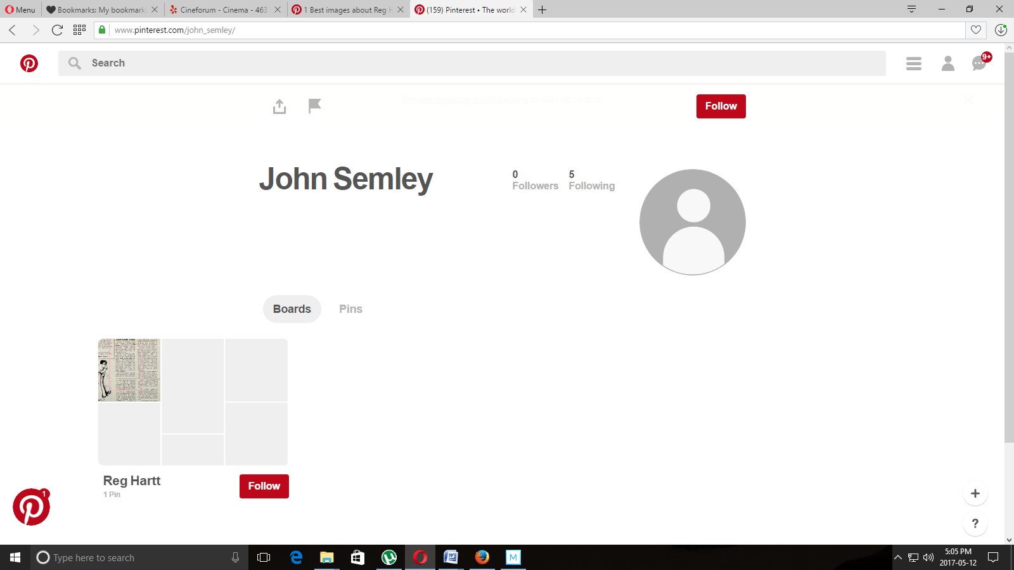Open the Reg Hartt board thumbnail

(193, 402)
